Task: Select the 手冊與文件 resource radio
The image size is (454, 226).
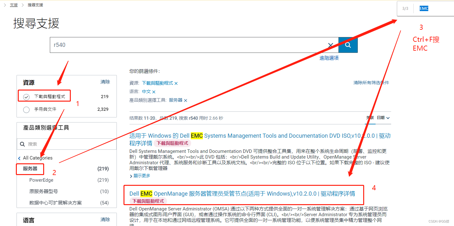Action: point(26,110)
